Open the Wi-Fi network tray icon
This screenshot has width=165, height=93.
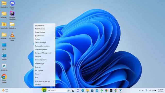150,90
